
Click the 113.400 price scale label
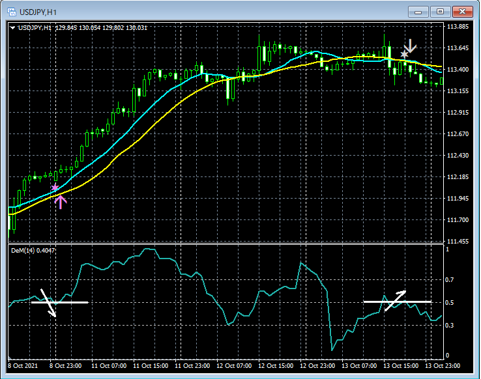(458, 70)
